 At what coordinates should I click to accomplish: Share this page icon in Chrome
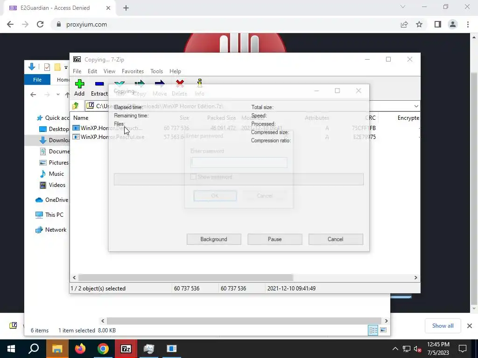pos(404,24)
